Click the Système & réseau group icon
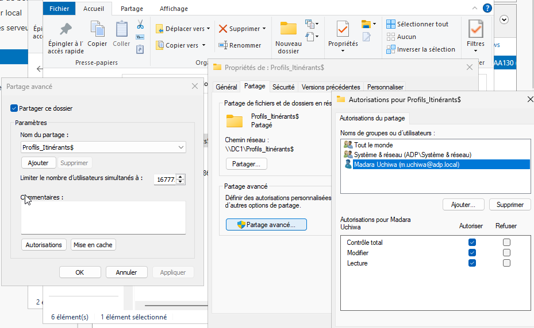This screenshot has width=534, height=328. tap(348, 155)
